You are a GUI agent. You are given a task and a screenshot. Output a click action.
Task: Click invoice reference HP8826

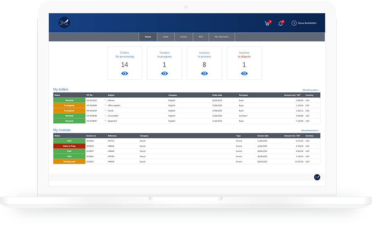111,146
